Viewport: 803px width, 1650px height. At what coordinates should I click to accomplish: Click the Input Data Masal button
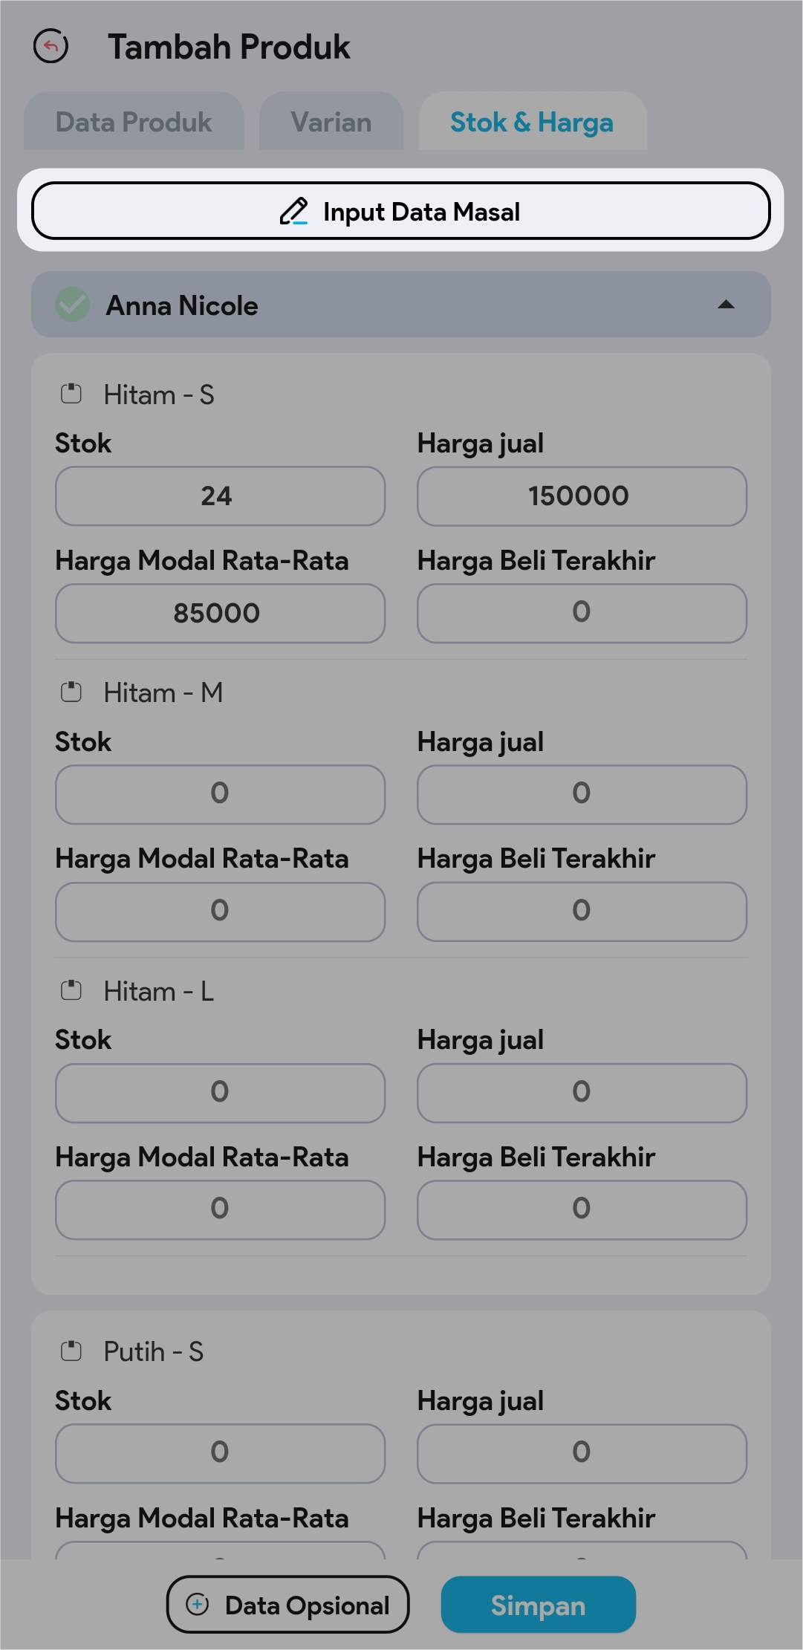(401, 211)
